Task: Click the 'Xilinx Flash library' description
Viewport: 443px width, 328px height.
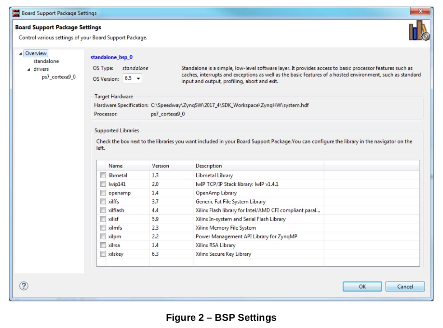Action: coord(258,211)
